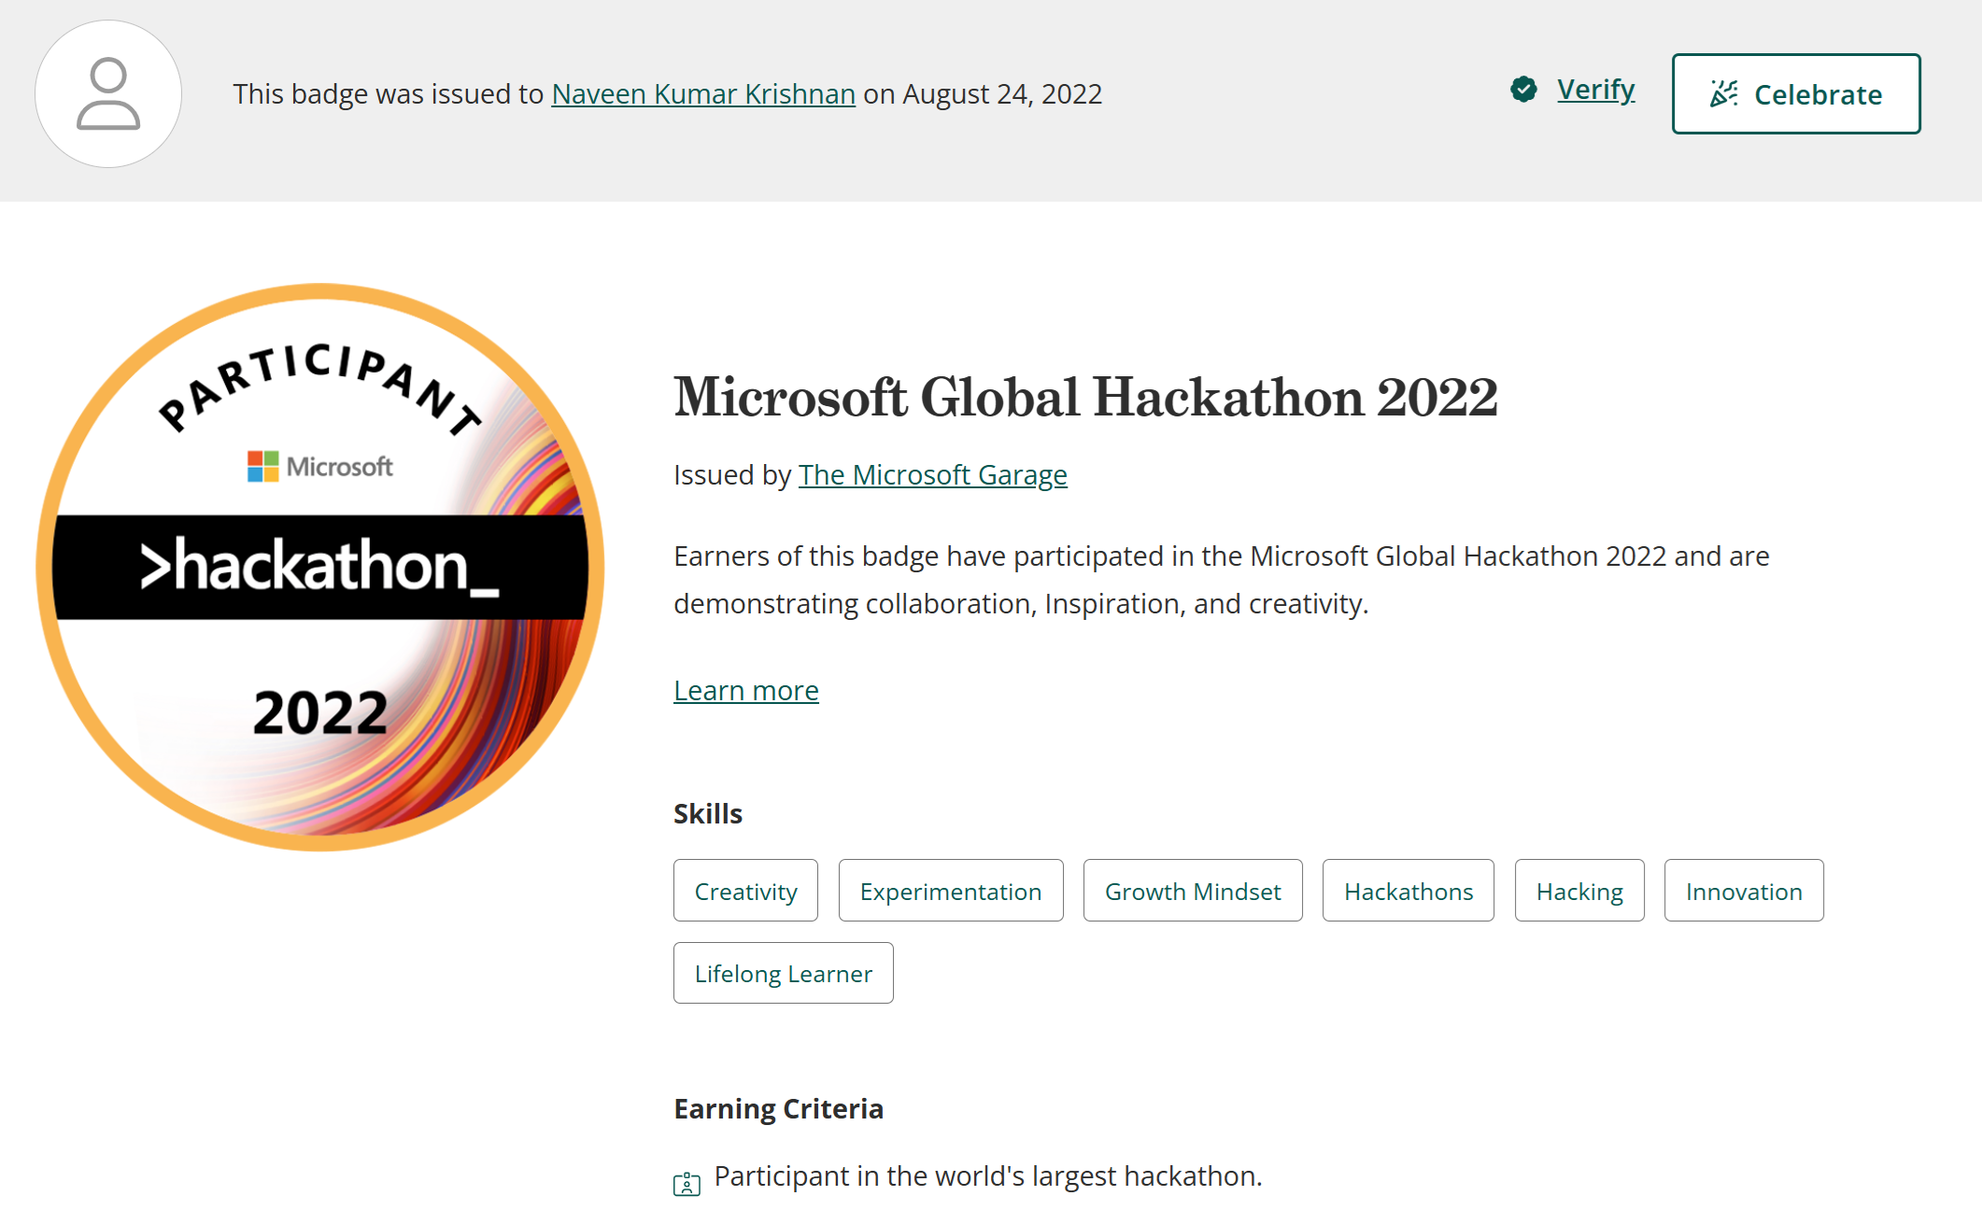Open Naveen Kumar Krishnan's profile link
Image resolution: width=1982 pixels, height=1210 pixels.
pos(703,94)
